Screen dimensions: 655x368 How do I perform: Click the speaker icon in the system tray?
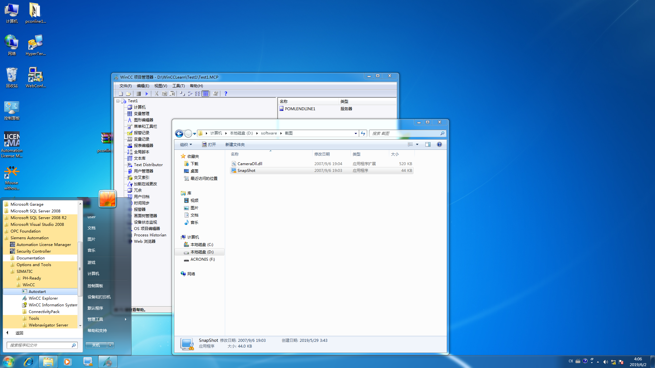(x=605, y=362)
